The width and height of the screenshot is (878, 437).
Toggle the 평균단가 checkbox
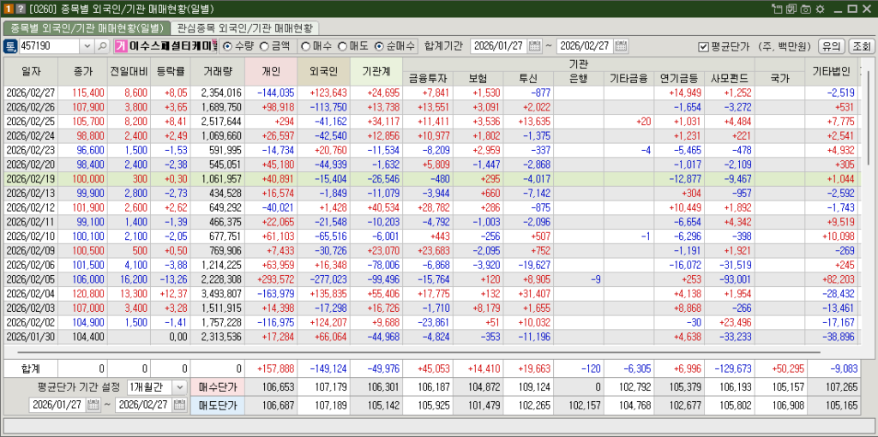tap(703, 46)
